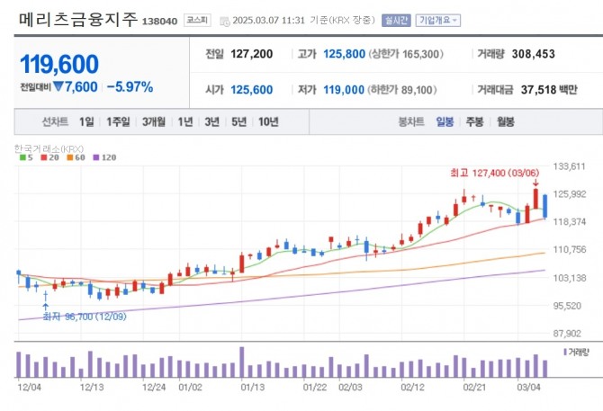Show the 3개월 line chart
This screenshot has height=411, width=603.
pos(155,121)
